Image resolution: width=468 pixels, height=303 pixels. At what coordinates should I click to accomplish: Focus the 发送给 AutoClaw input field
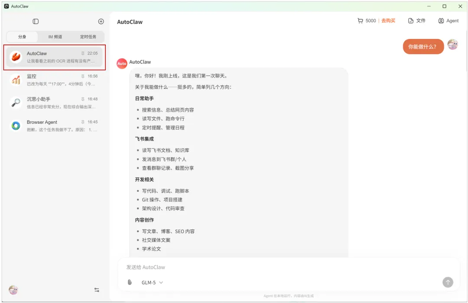click(288, 267)
